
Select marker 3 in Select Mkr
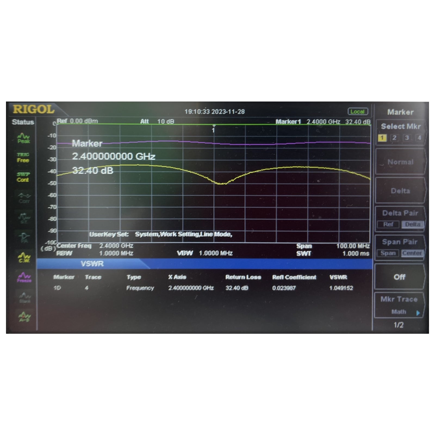[407, 138]
